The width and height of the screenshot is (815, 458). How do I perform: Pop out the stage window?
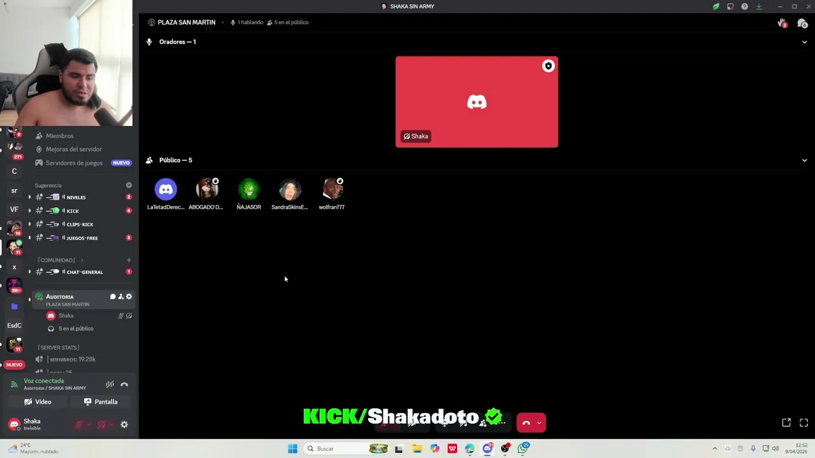786,422
